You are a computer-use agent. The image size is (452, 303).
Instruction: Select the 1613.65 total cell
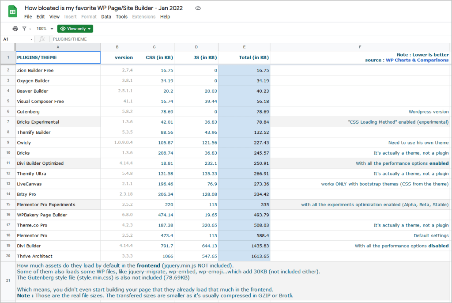point(244,256)
